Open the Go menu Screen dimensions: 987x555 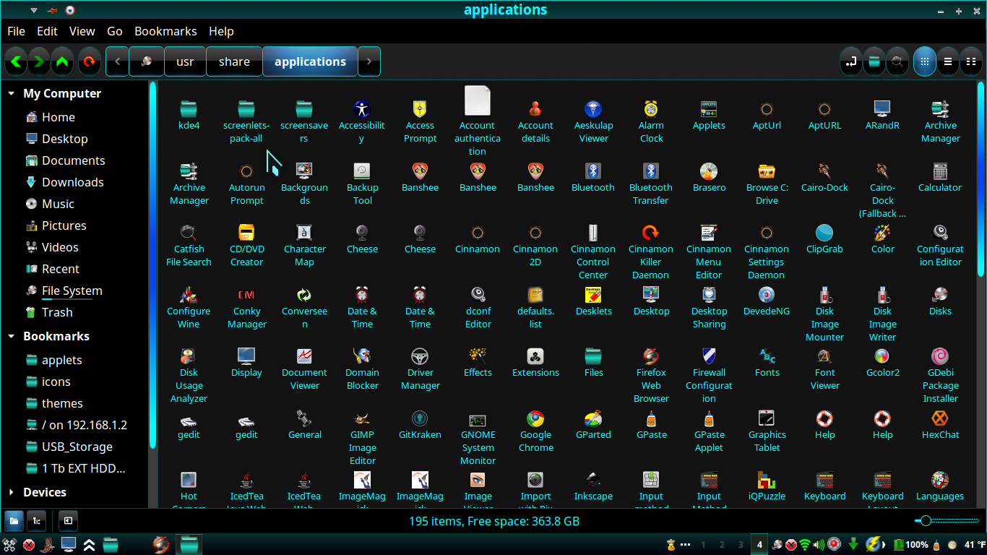(115, 31)
